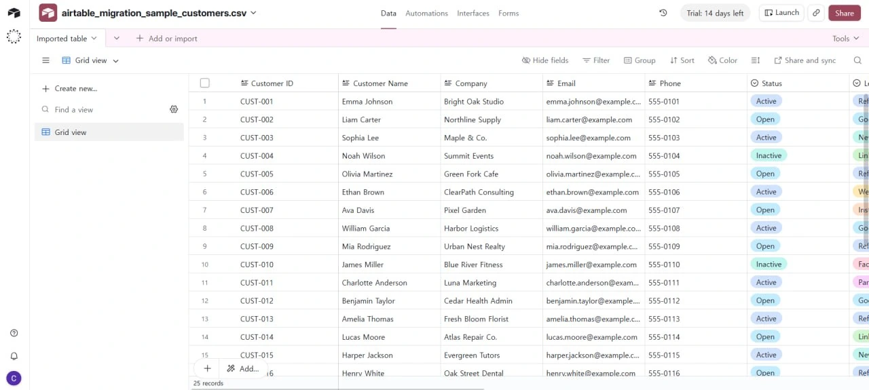Select the Atlas Repair Co. cell

492,337
